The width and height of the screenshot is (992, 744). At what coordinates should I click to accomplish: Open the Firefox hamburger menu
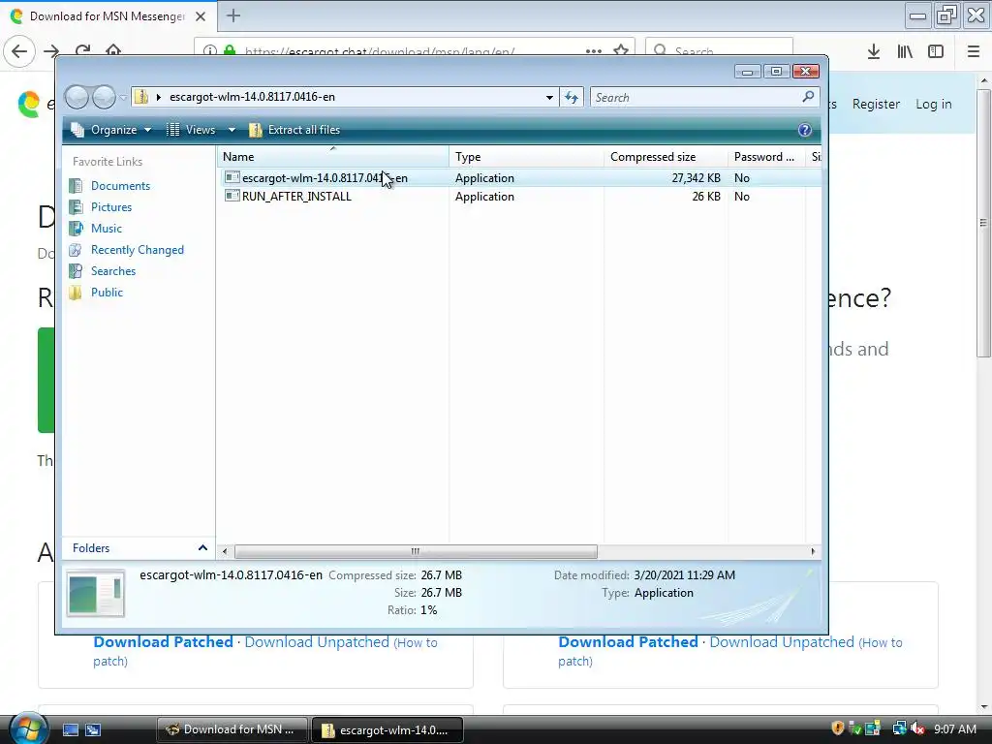coord(974,51)
